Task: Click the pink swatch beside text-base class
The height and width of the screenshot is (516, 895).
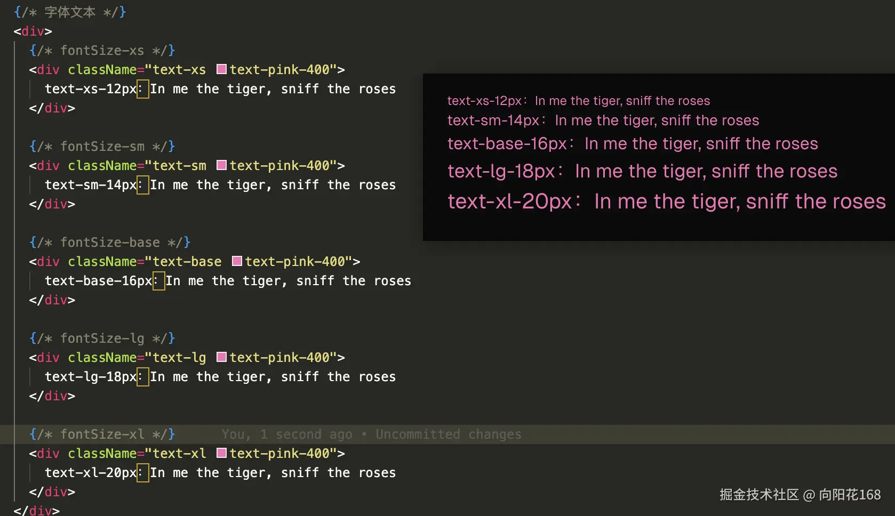Action: click(237, 261)
